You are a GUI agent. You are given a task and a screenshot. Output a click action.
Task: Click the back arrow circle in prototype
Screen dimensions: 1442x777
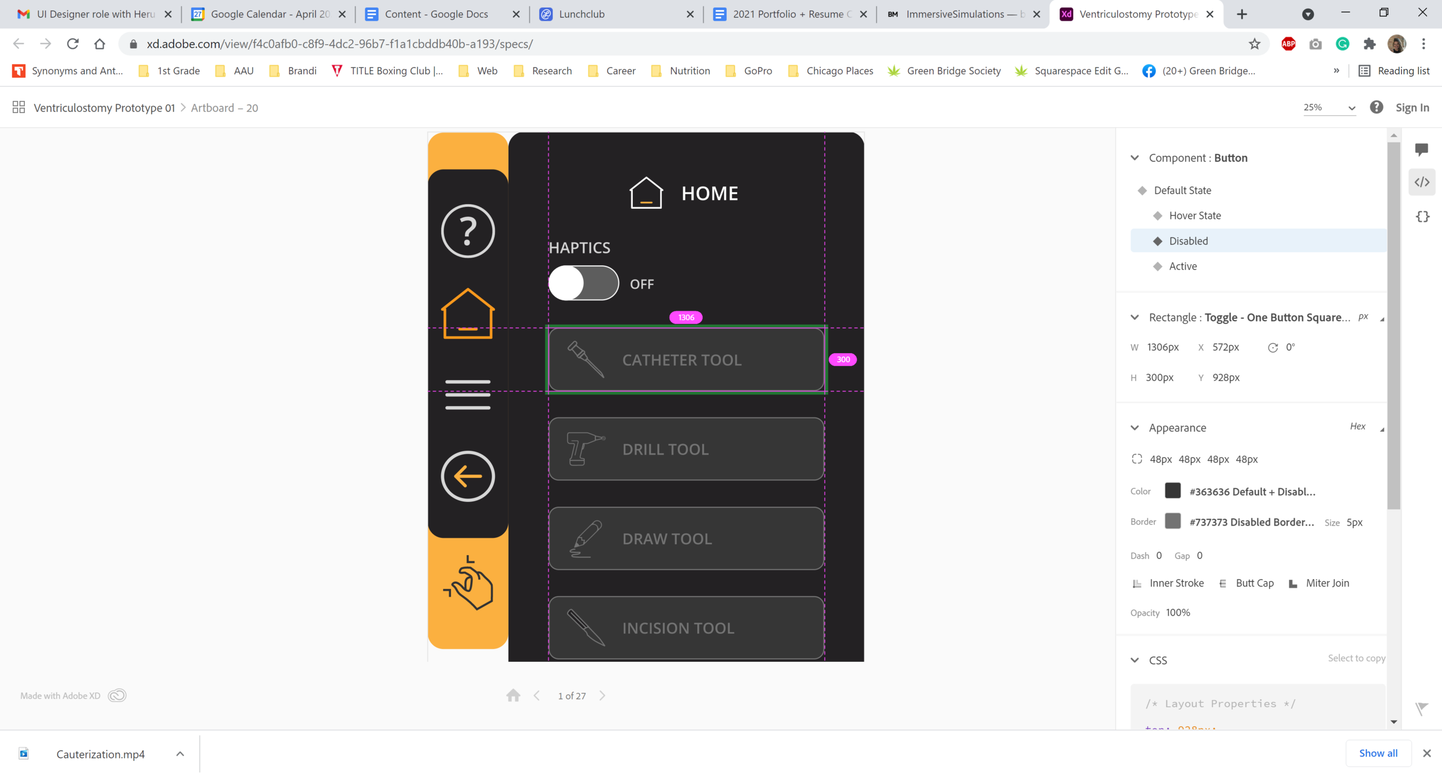[x=468, y=476]
